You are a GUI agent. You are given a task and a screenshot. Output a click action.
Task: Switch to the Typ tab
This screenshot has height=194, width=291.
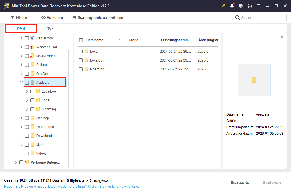(x=50, y=29)
